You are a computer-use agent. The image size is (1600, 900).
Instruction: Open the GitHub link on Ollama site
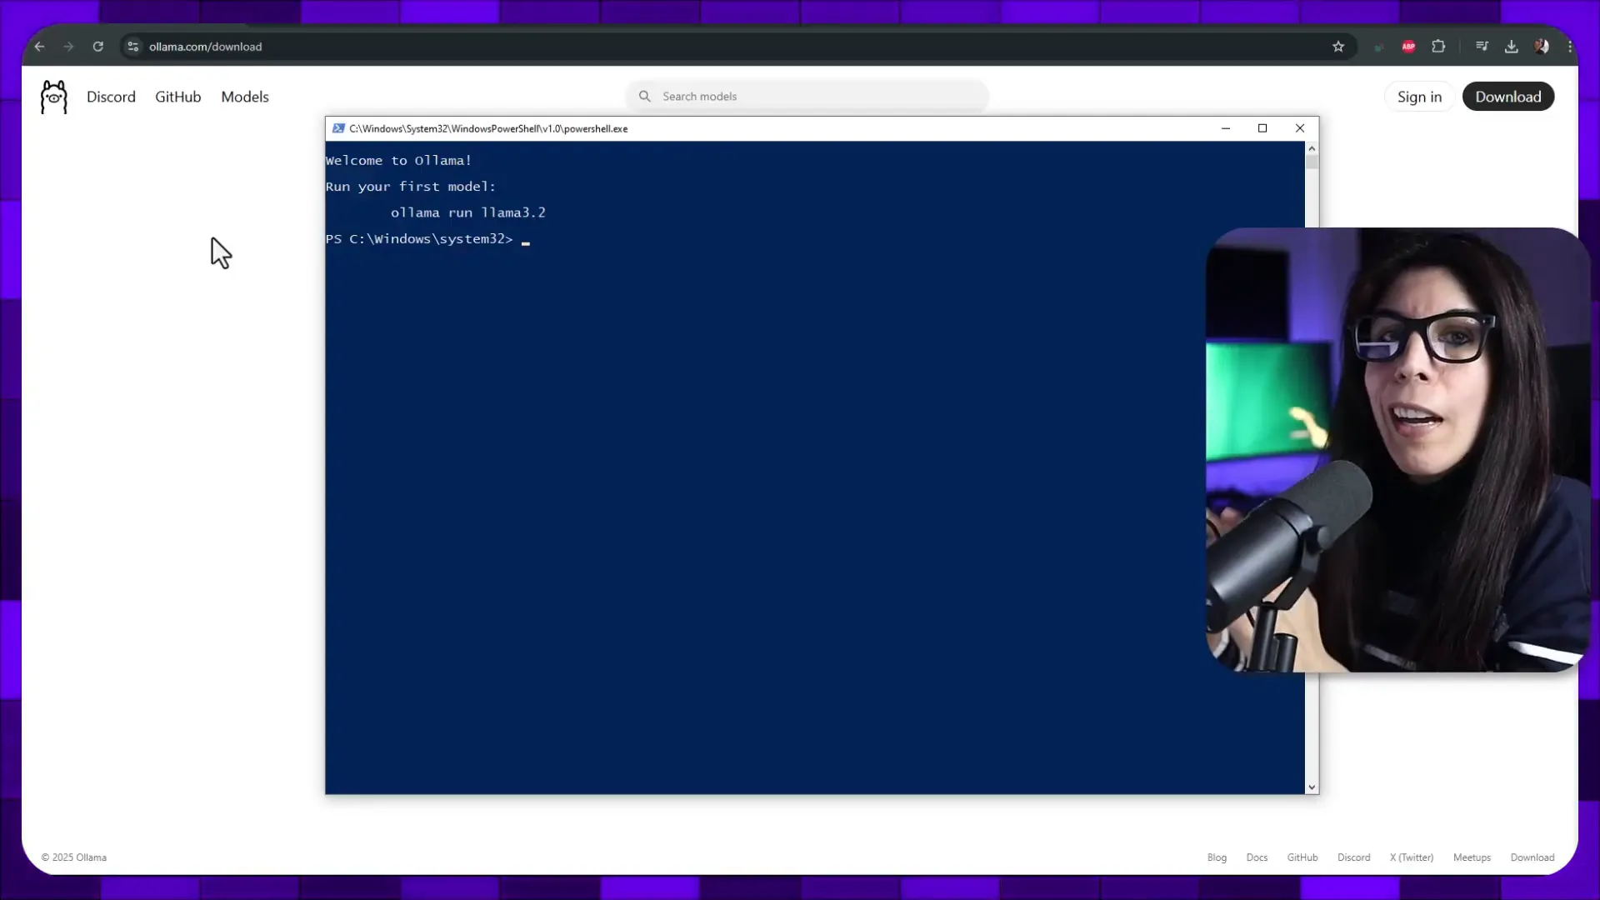tap(178, 97)
